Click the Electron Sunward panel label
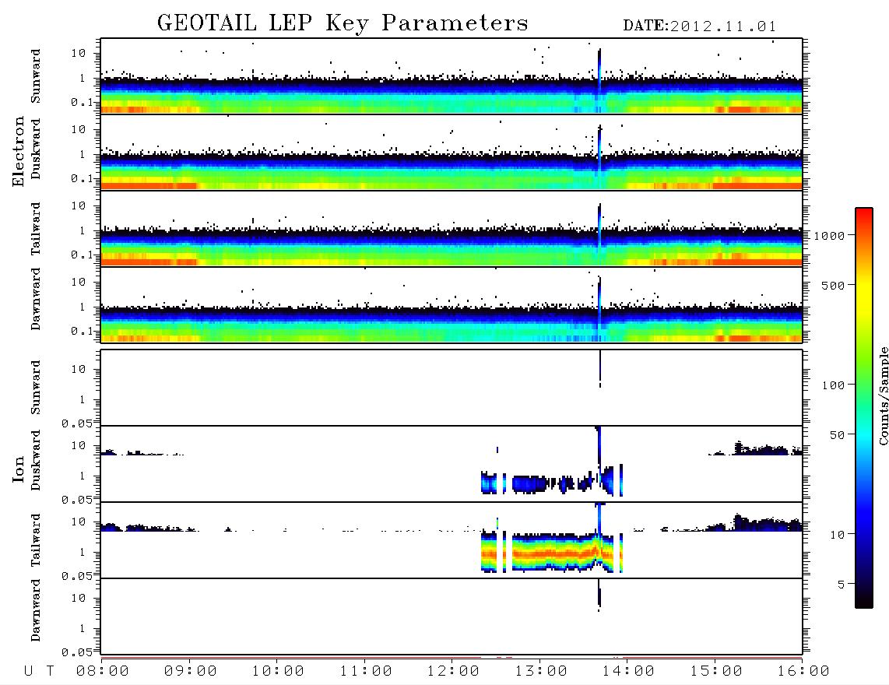Image resolution: width=889 pixels, height=685 pixels. [x=36, y=76]
